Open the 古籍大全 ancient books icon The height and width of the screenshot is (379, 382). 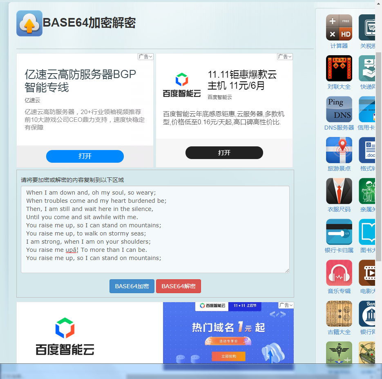pos(339,314)
